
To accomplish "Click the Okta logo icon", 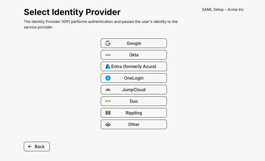I will tap(108, 55).
